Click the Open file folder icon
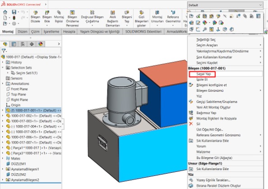 [x=5, y=23]
